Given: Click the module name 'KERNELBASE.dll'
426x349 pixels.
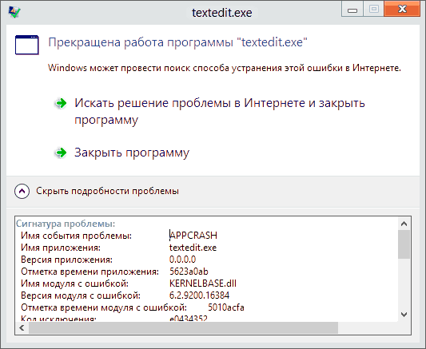Looking at the screenshot, I should [x=203, y=284].
